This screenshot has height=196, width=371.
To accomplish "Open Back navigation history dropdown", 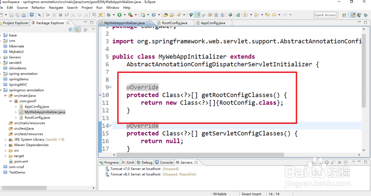I will coord(279,15).
